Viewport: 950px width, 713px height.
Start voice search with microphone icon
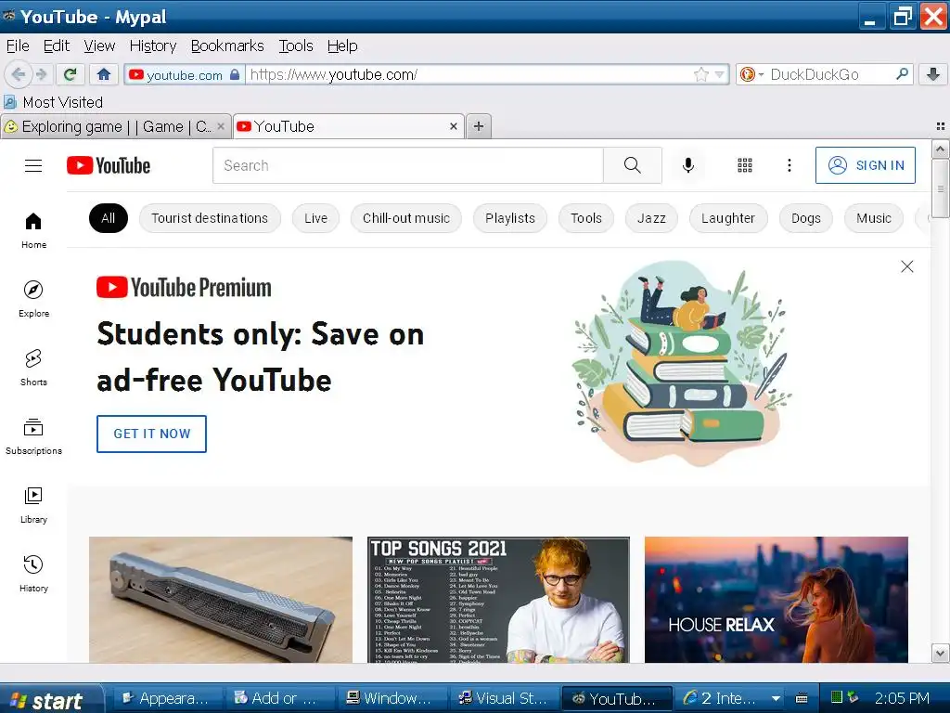click(687, 165)
